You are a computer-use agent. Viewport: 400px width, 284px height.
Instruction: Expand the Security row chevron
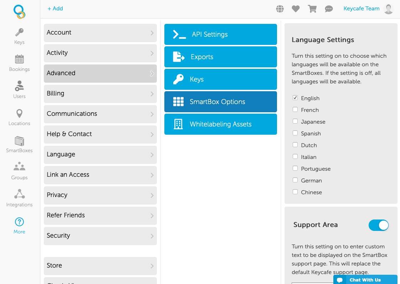(x=152, y=236)
